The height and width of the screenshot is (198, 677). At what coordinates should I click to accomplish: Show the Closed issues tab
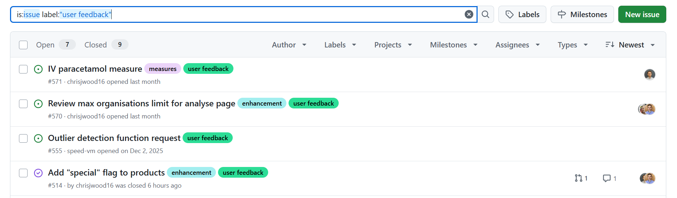(x=106, y=45)
